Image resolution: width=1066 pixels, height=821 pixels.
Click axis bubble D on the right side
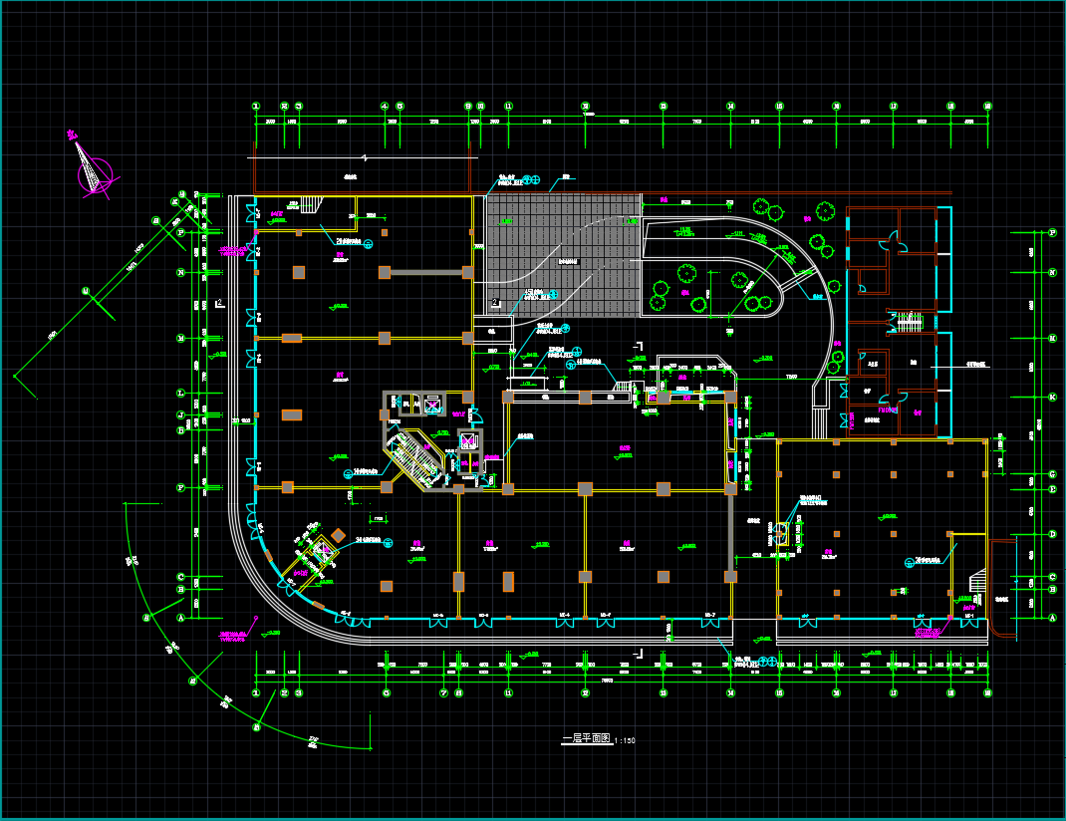[x=1052, y=534]
